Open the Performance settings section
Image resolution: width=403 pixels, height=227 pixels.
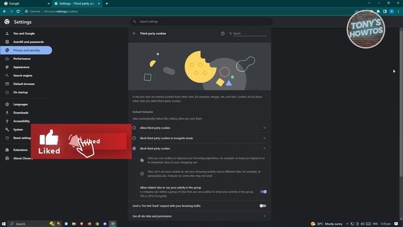click(x=21, y=59)
